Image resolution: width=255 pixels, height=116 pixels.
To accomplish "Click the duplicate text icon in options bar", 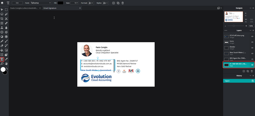I will [x=118, y=3].
